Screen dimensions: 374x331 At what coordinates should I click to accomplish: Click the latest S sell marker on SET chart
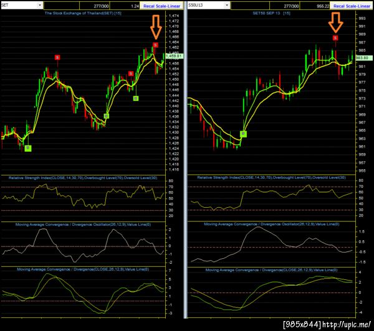coord(155,45)
